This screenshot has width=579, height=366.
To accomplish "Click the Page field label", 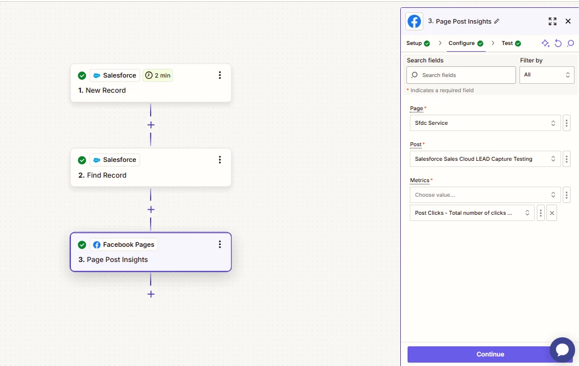I will click(417, 109).
